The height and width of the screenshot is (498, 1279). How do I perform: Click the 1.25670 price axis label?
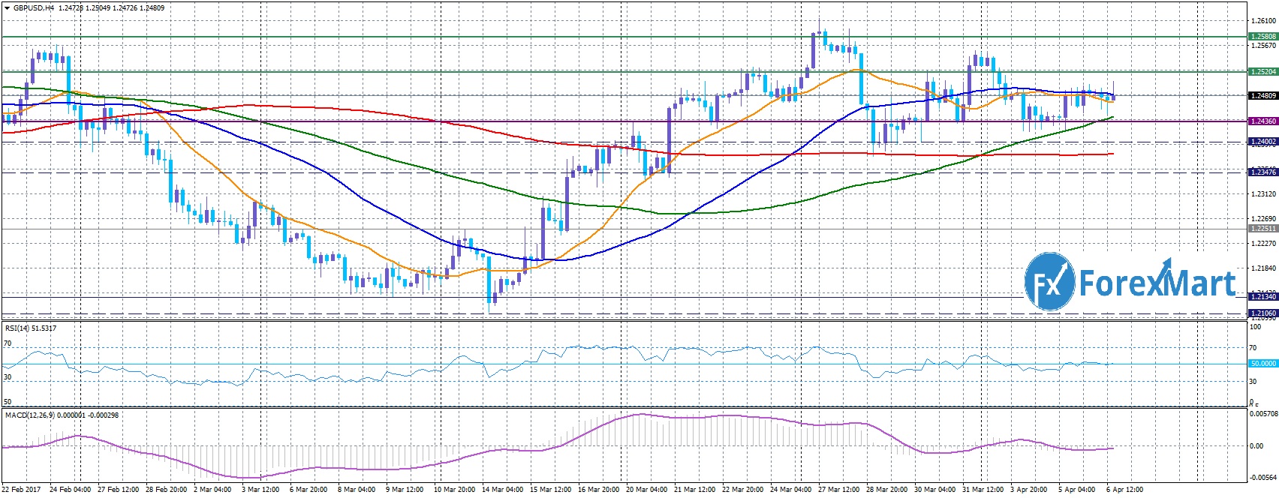tap(1265, 45)
